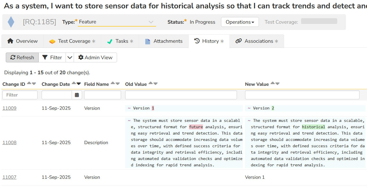Sort Field Name column ascending arrow
367x188 pixels.
(x=113, y=84)
